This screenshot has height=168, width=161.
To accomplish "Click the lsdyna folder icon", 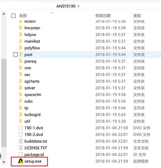I will click(x=21, y=35).
